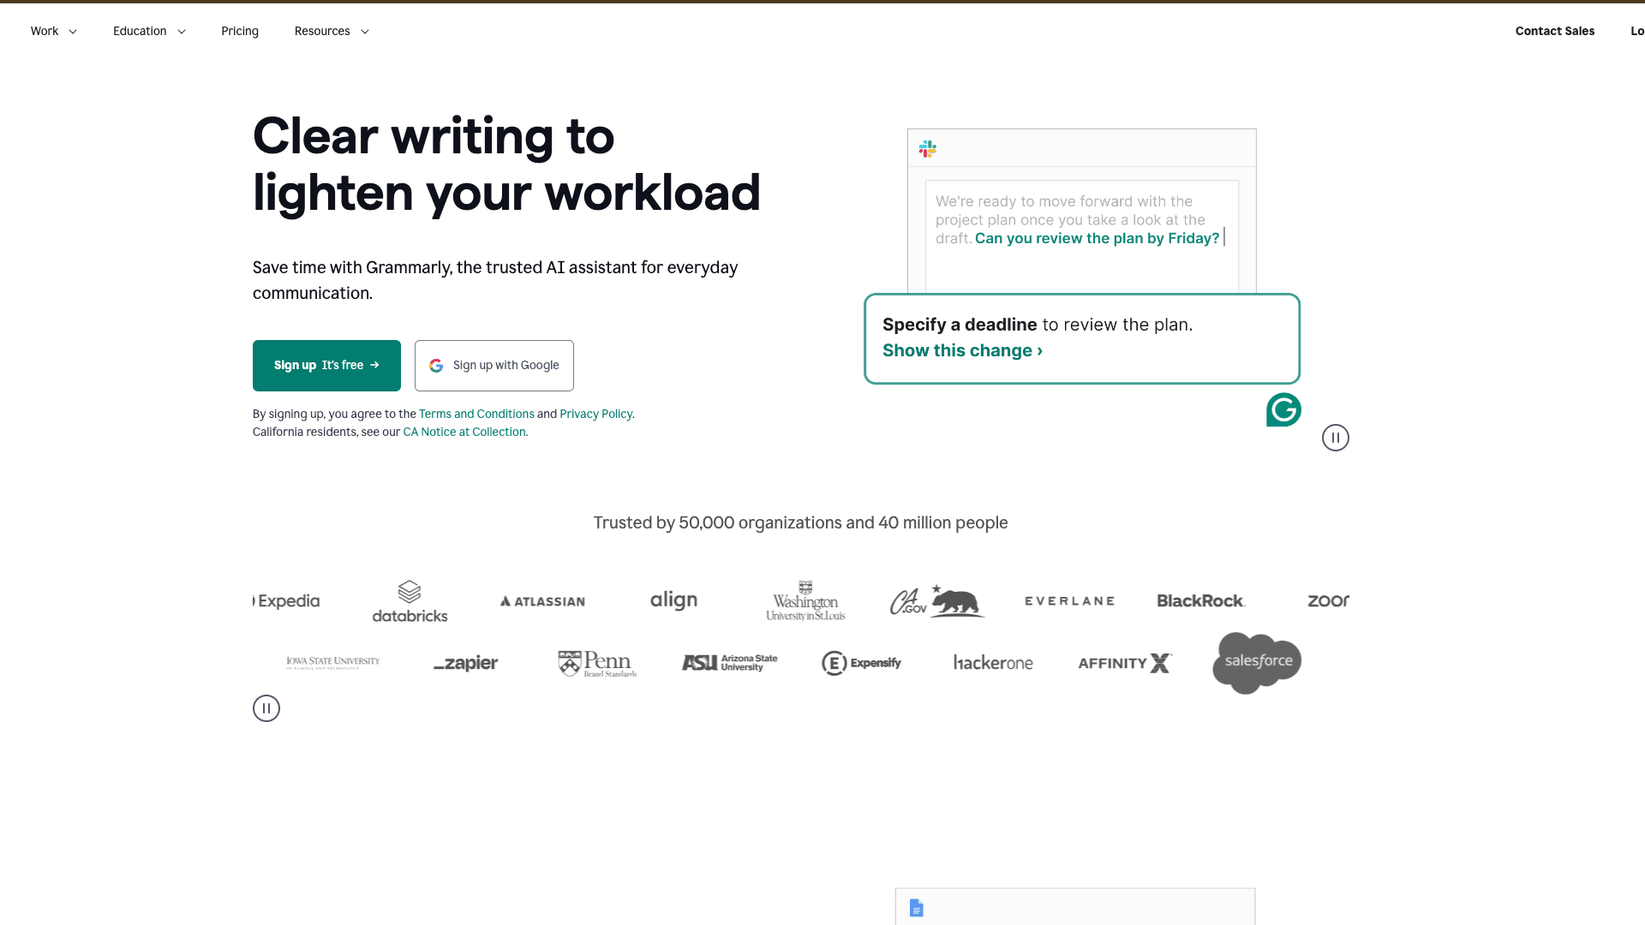Open the Pricing page
Viewport: 1645px width, 925px height.
tap(240, 31)
